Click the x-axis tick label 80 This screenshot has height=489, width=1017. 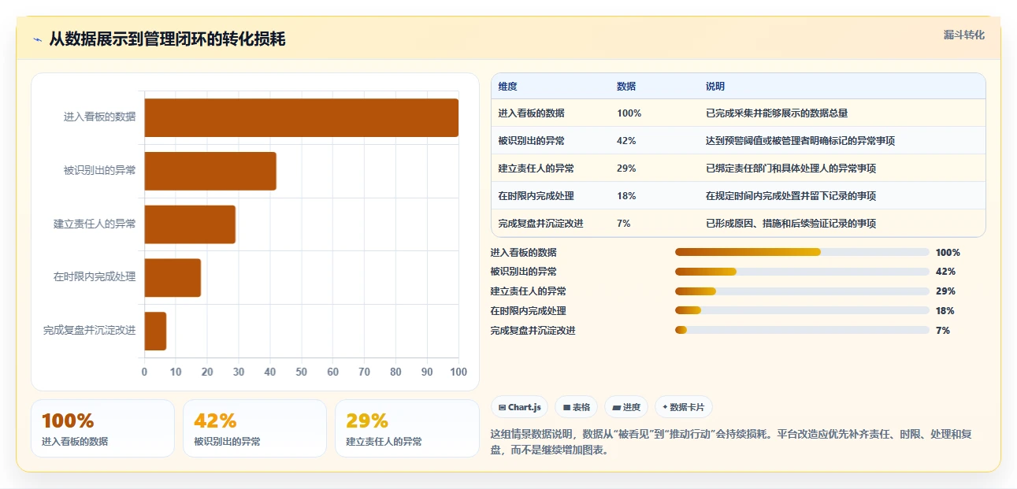(395, 372)
